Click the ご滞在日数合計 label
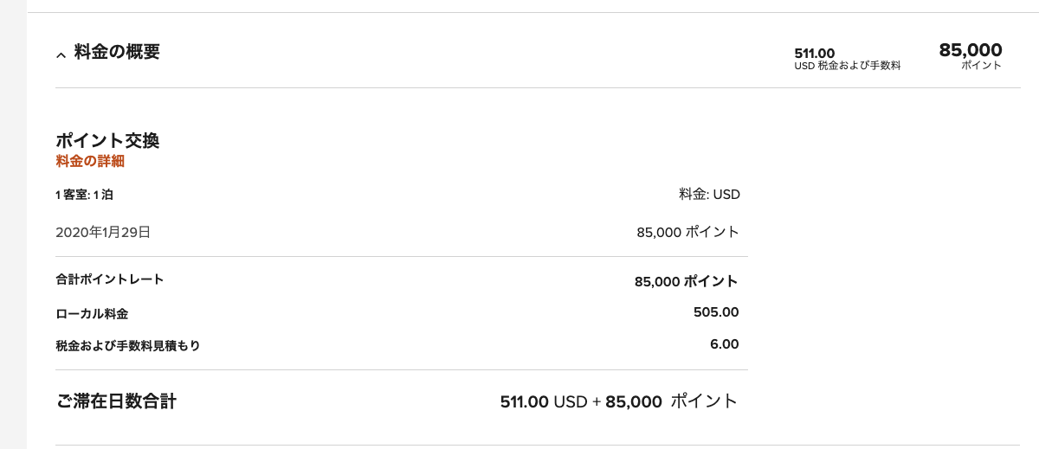 point(116,401)
